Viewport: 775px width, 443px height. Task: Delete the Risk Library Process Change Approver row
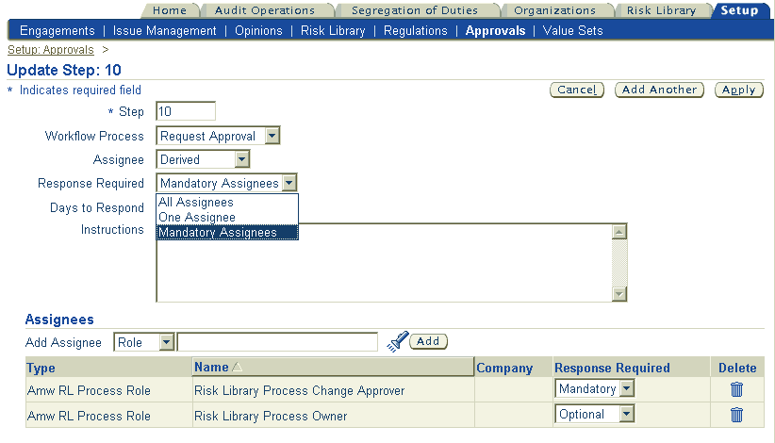pyautogui.click(x=736, y=389)
